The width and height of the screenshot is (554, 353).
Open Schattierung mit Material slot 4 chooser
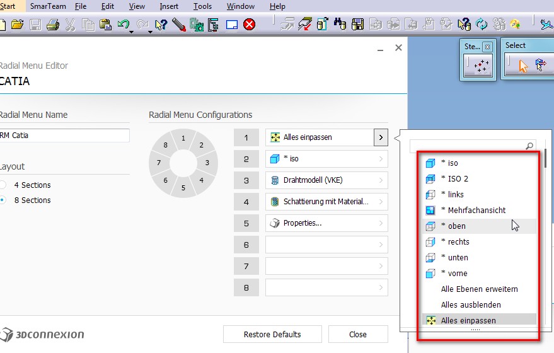[x=381, y=202]
